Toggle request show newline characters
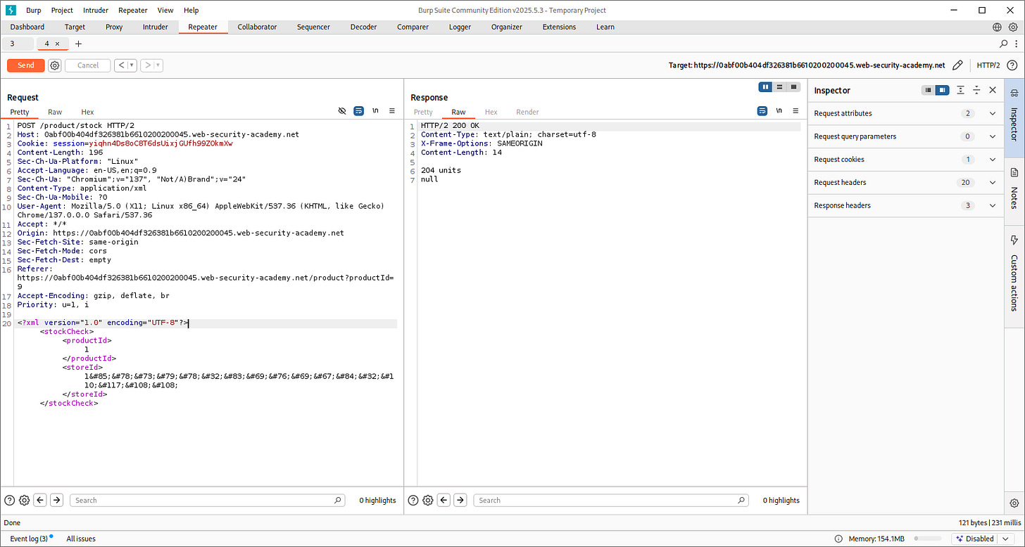 376,111
